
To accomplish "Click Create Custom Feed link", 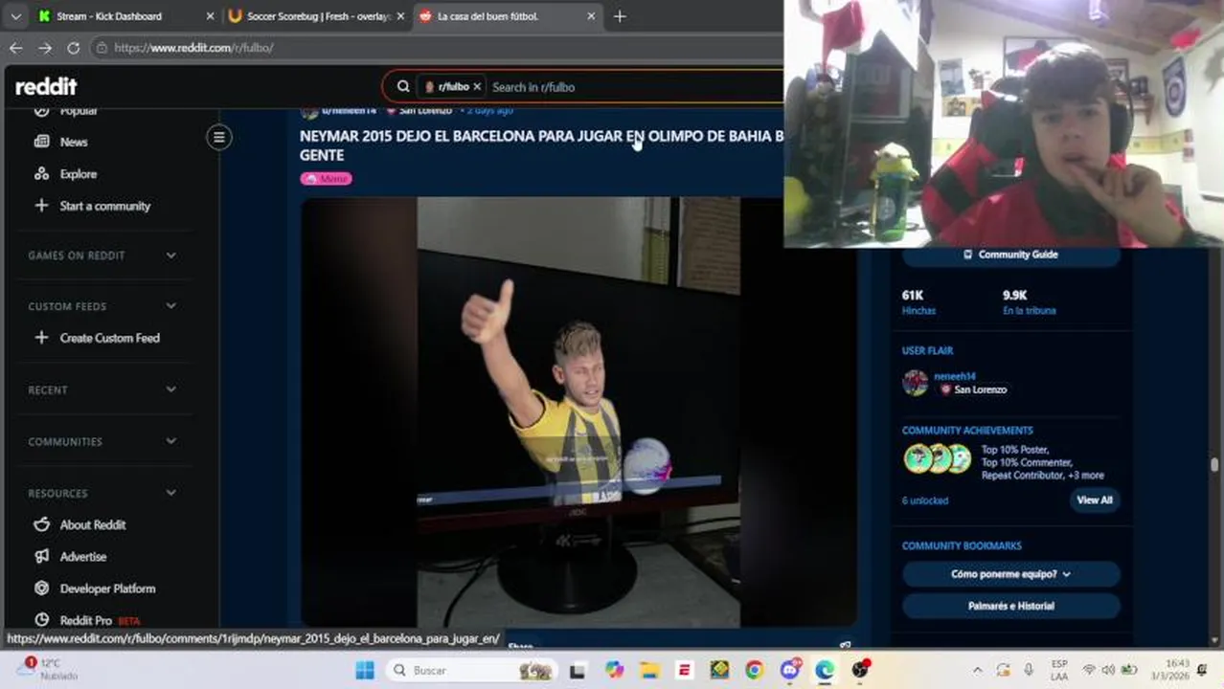I will 110,338.
